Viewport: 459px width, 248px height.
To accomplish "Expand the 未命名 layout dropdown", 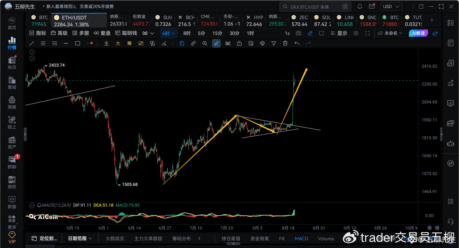I will tap(390, 33).
